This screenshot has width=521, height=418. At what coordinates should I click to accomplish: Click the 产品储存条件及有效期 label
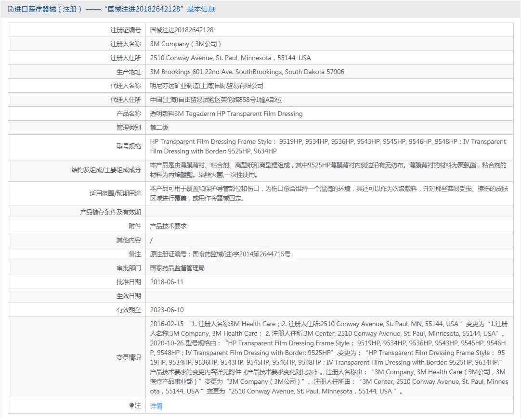[110, 212]
